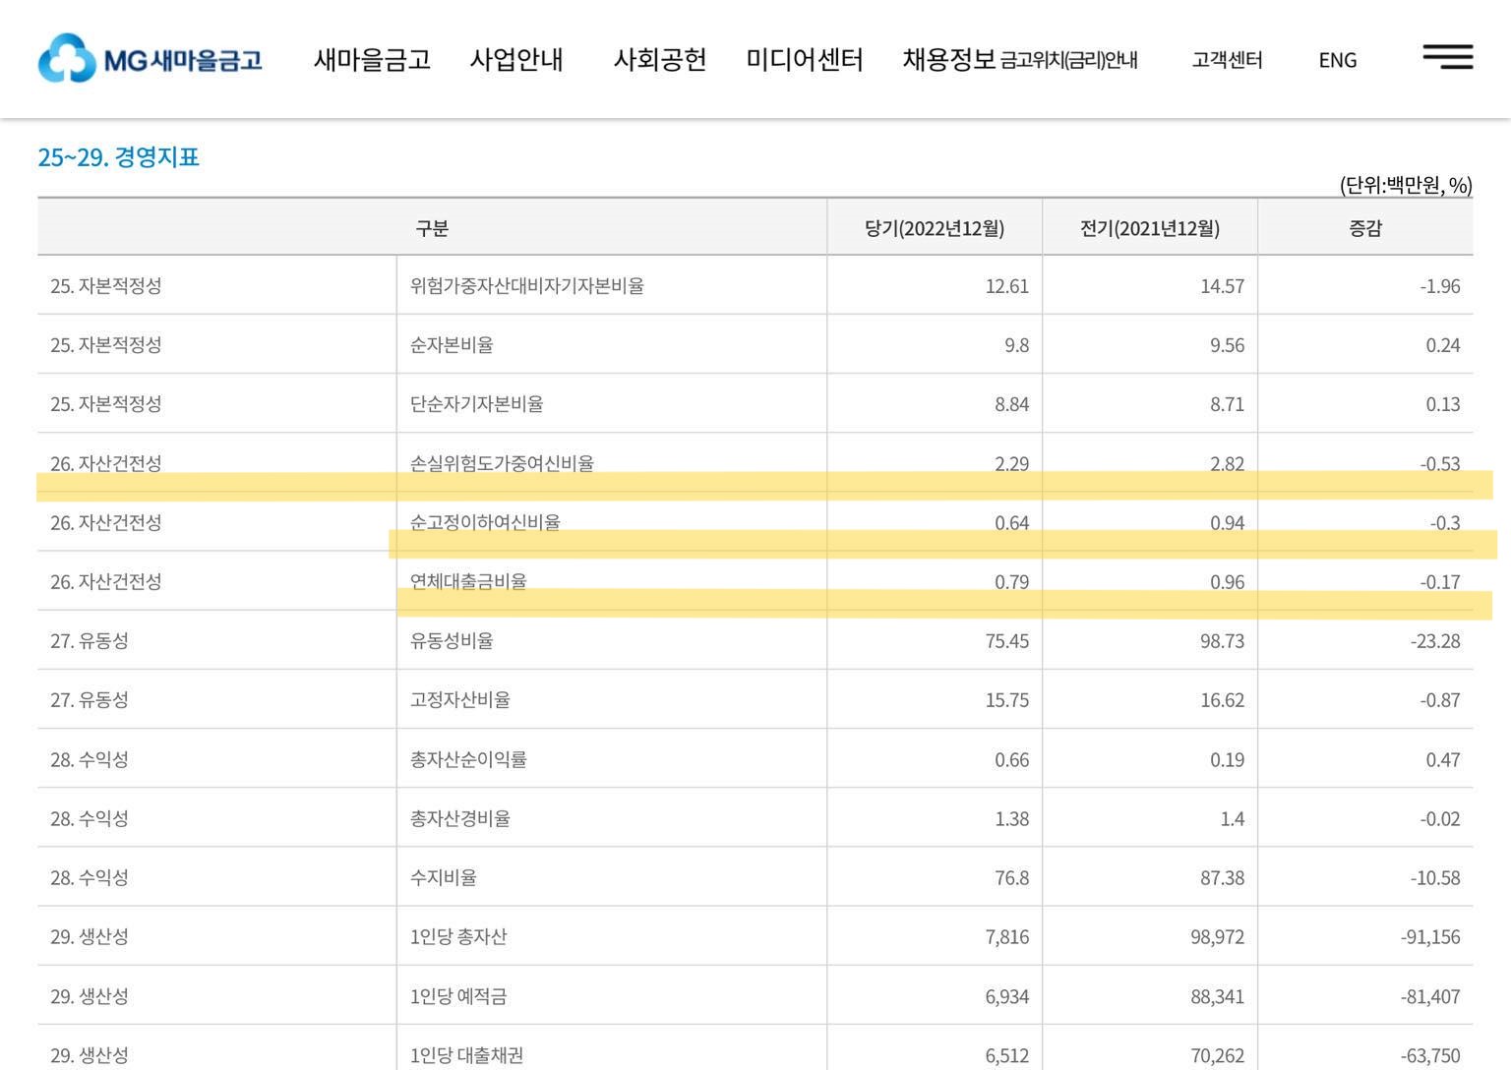Click the value 1.38
Image resolution: width=1511 pixels, height=1070 pixels.
1012,818
